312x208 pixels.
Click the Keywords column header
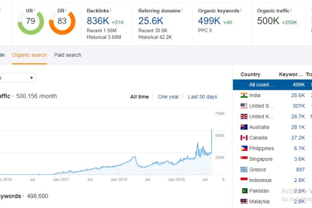click(x=291, y=74)
